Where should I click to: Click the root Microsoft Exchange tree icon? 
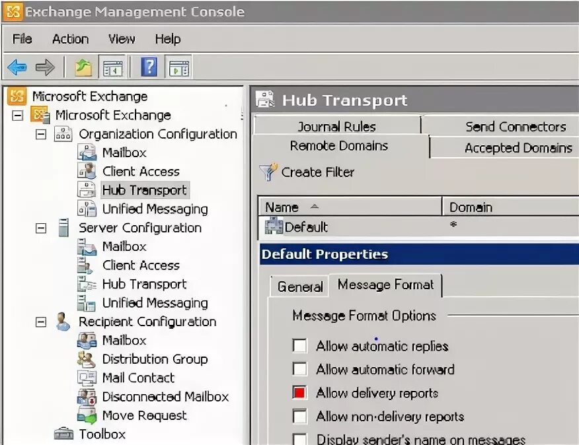pyautogui.click(x=17, y=96)
